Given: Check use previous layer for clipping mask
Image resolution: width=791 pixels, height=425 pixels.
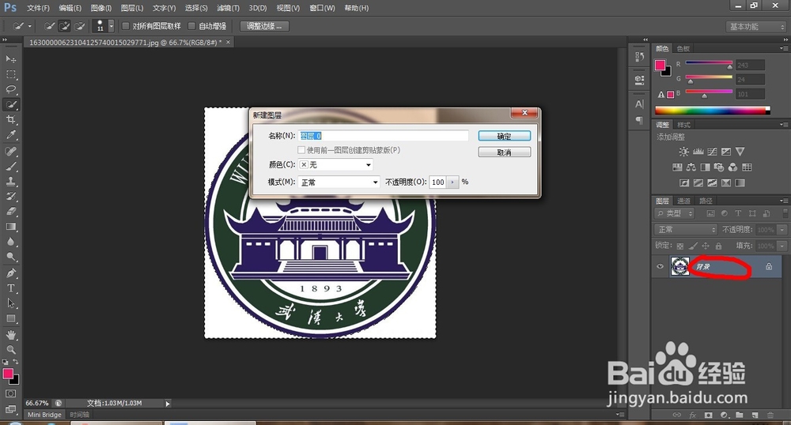Looking at the screenshot, I should (301, 150).
